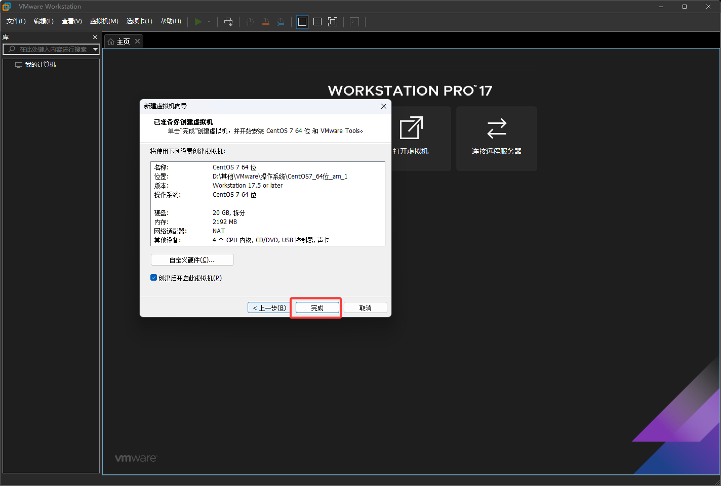This screenshot has width=721, height=486.
Task: Toggle the show library sidebar icon
Action: click(x=302, y=22)
